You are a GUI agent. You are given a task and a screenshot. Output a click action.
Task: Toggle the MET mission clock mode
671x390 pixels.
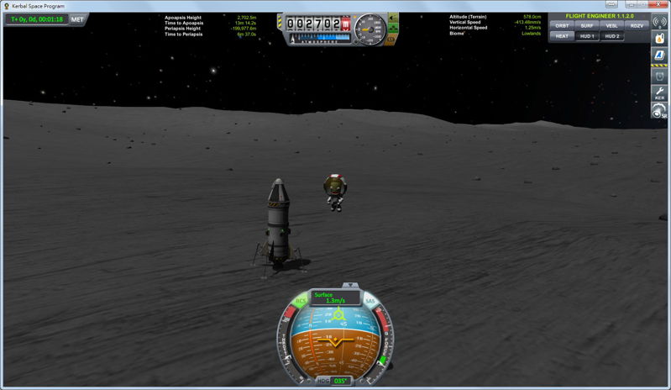[x=77, y=18]
